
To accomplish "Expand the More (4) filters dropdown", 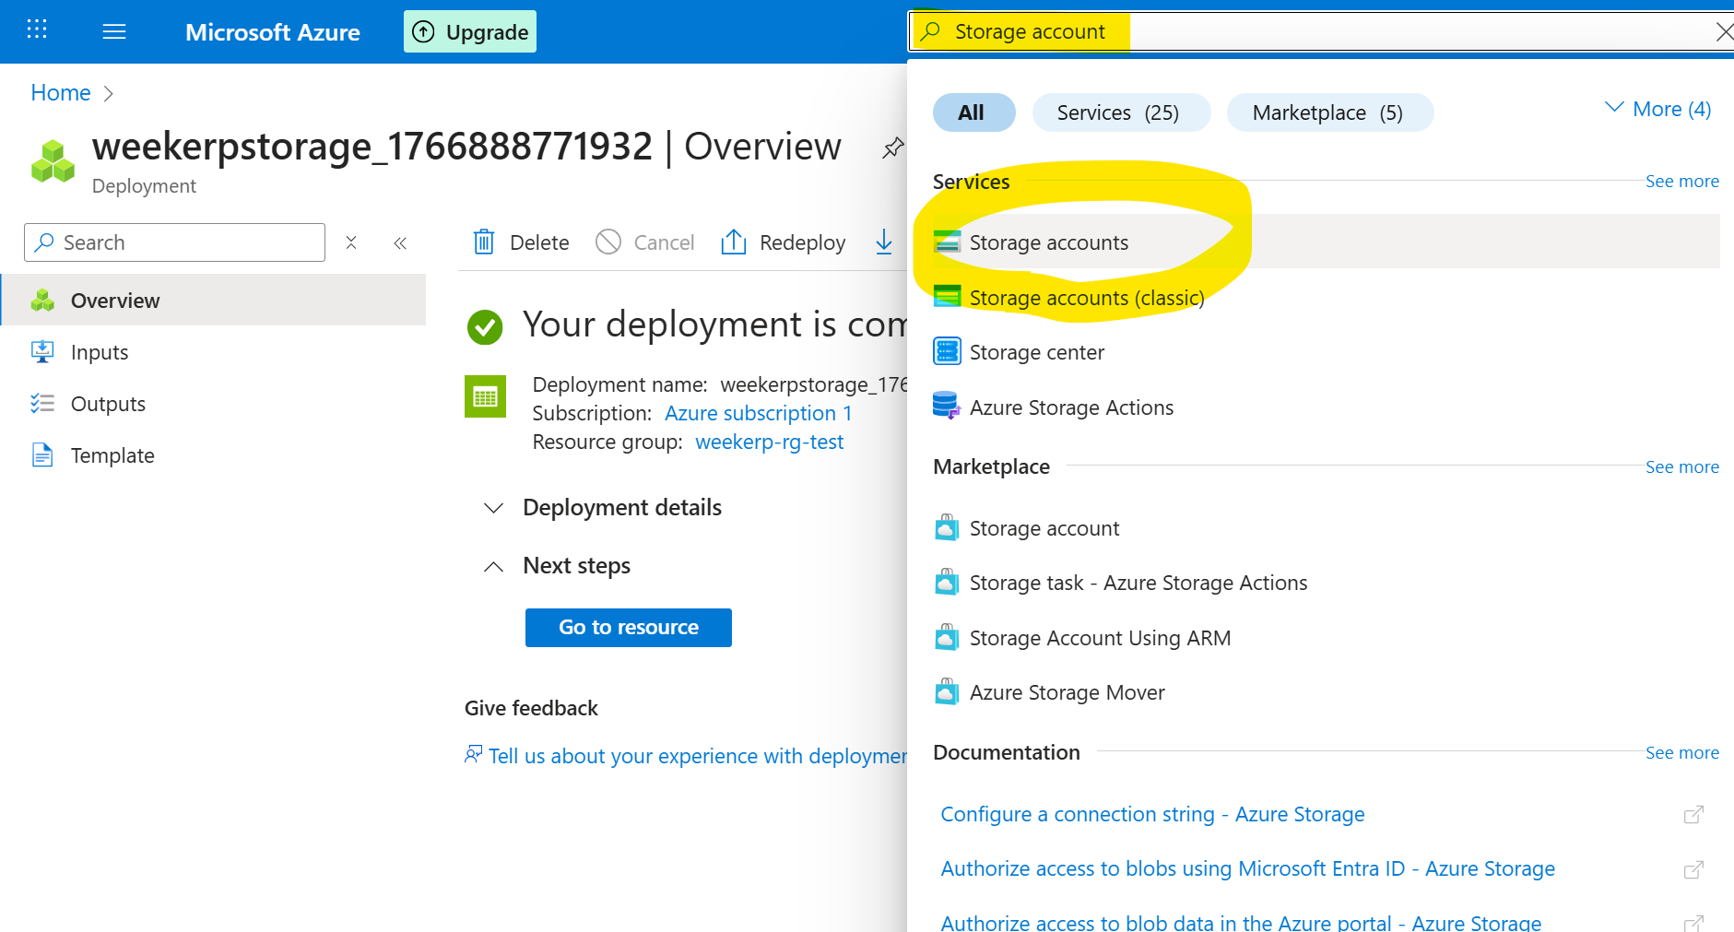I will 1657,110.
